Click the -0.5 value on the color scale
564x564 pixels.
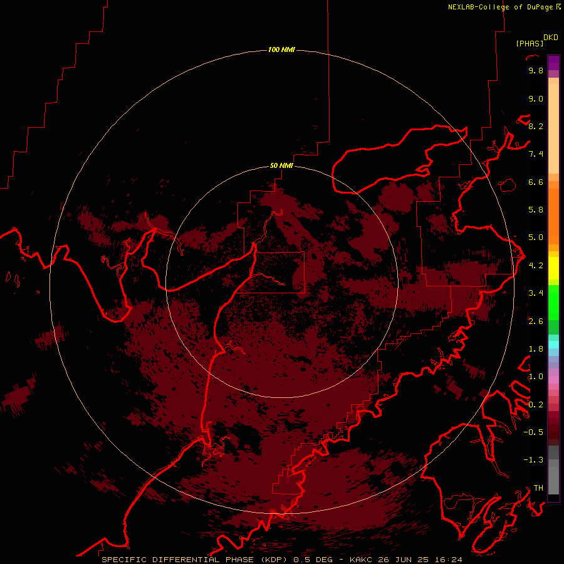coord(533,432)
